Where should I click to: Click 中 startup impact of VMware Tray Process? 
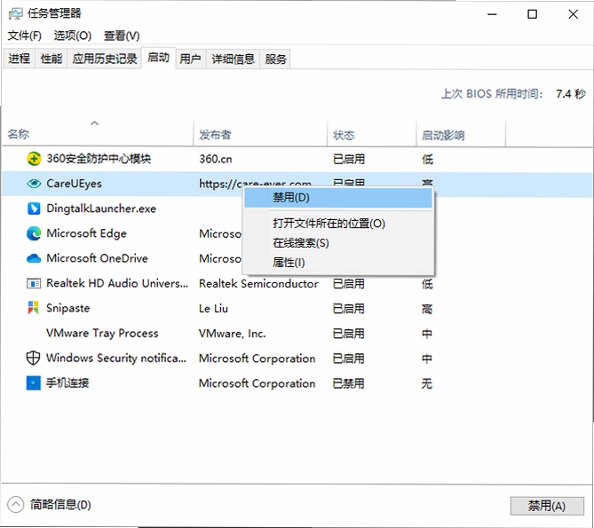pos(427,334)
